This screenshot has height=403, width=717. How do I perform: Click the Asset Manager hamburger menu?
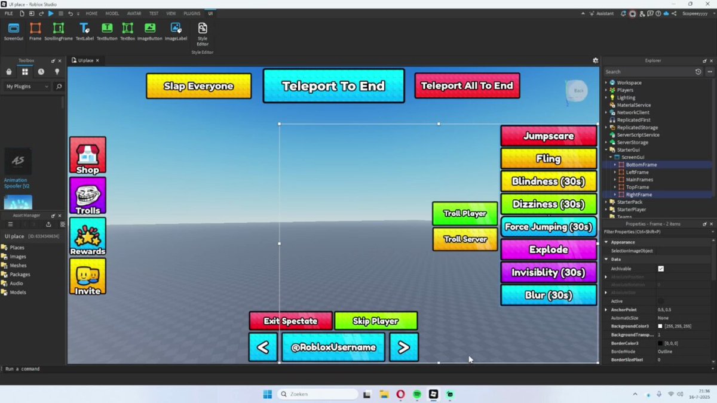pos(10,224)
